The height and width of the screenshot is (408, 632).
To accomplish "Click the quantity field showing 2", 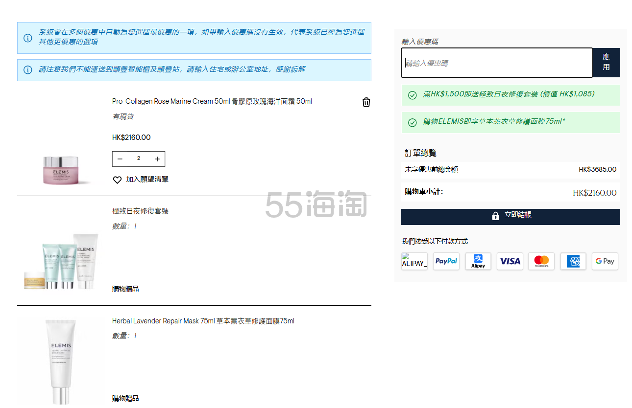I will coord(139,159).
